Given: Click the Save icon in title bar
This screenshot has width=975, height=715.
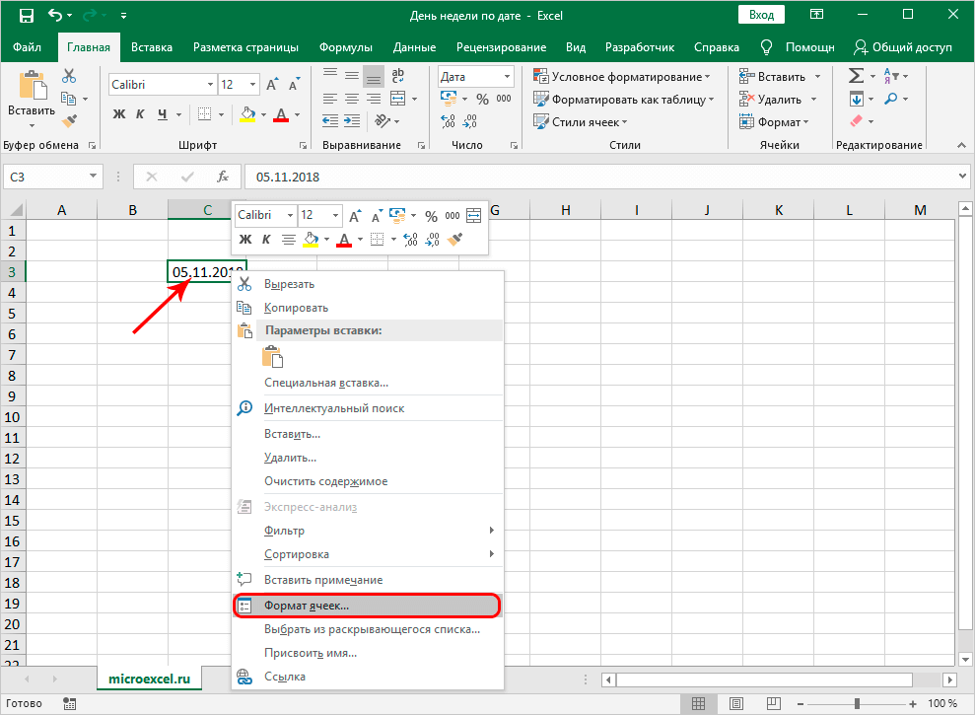Looking at the screenshot, I should pos(26,16).
